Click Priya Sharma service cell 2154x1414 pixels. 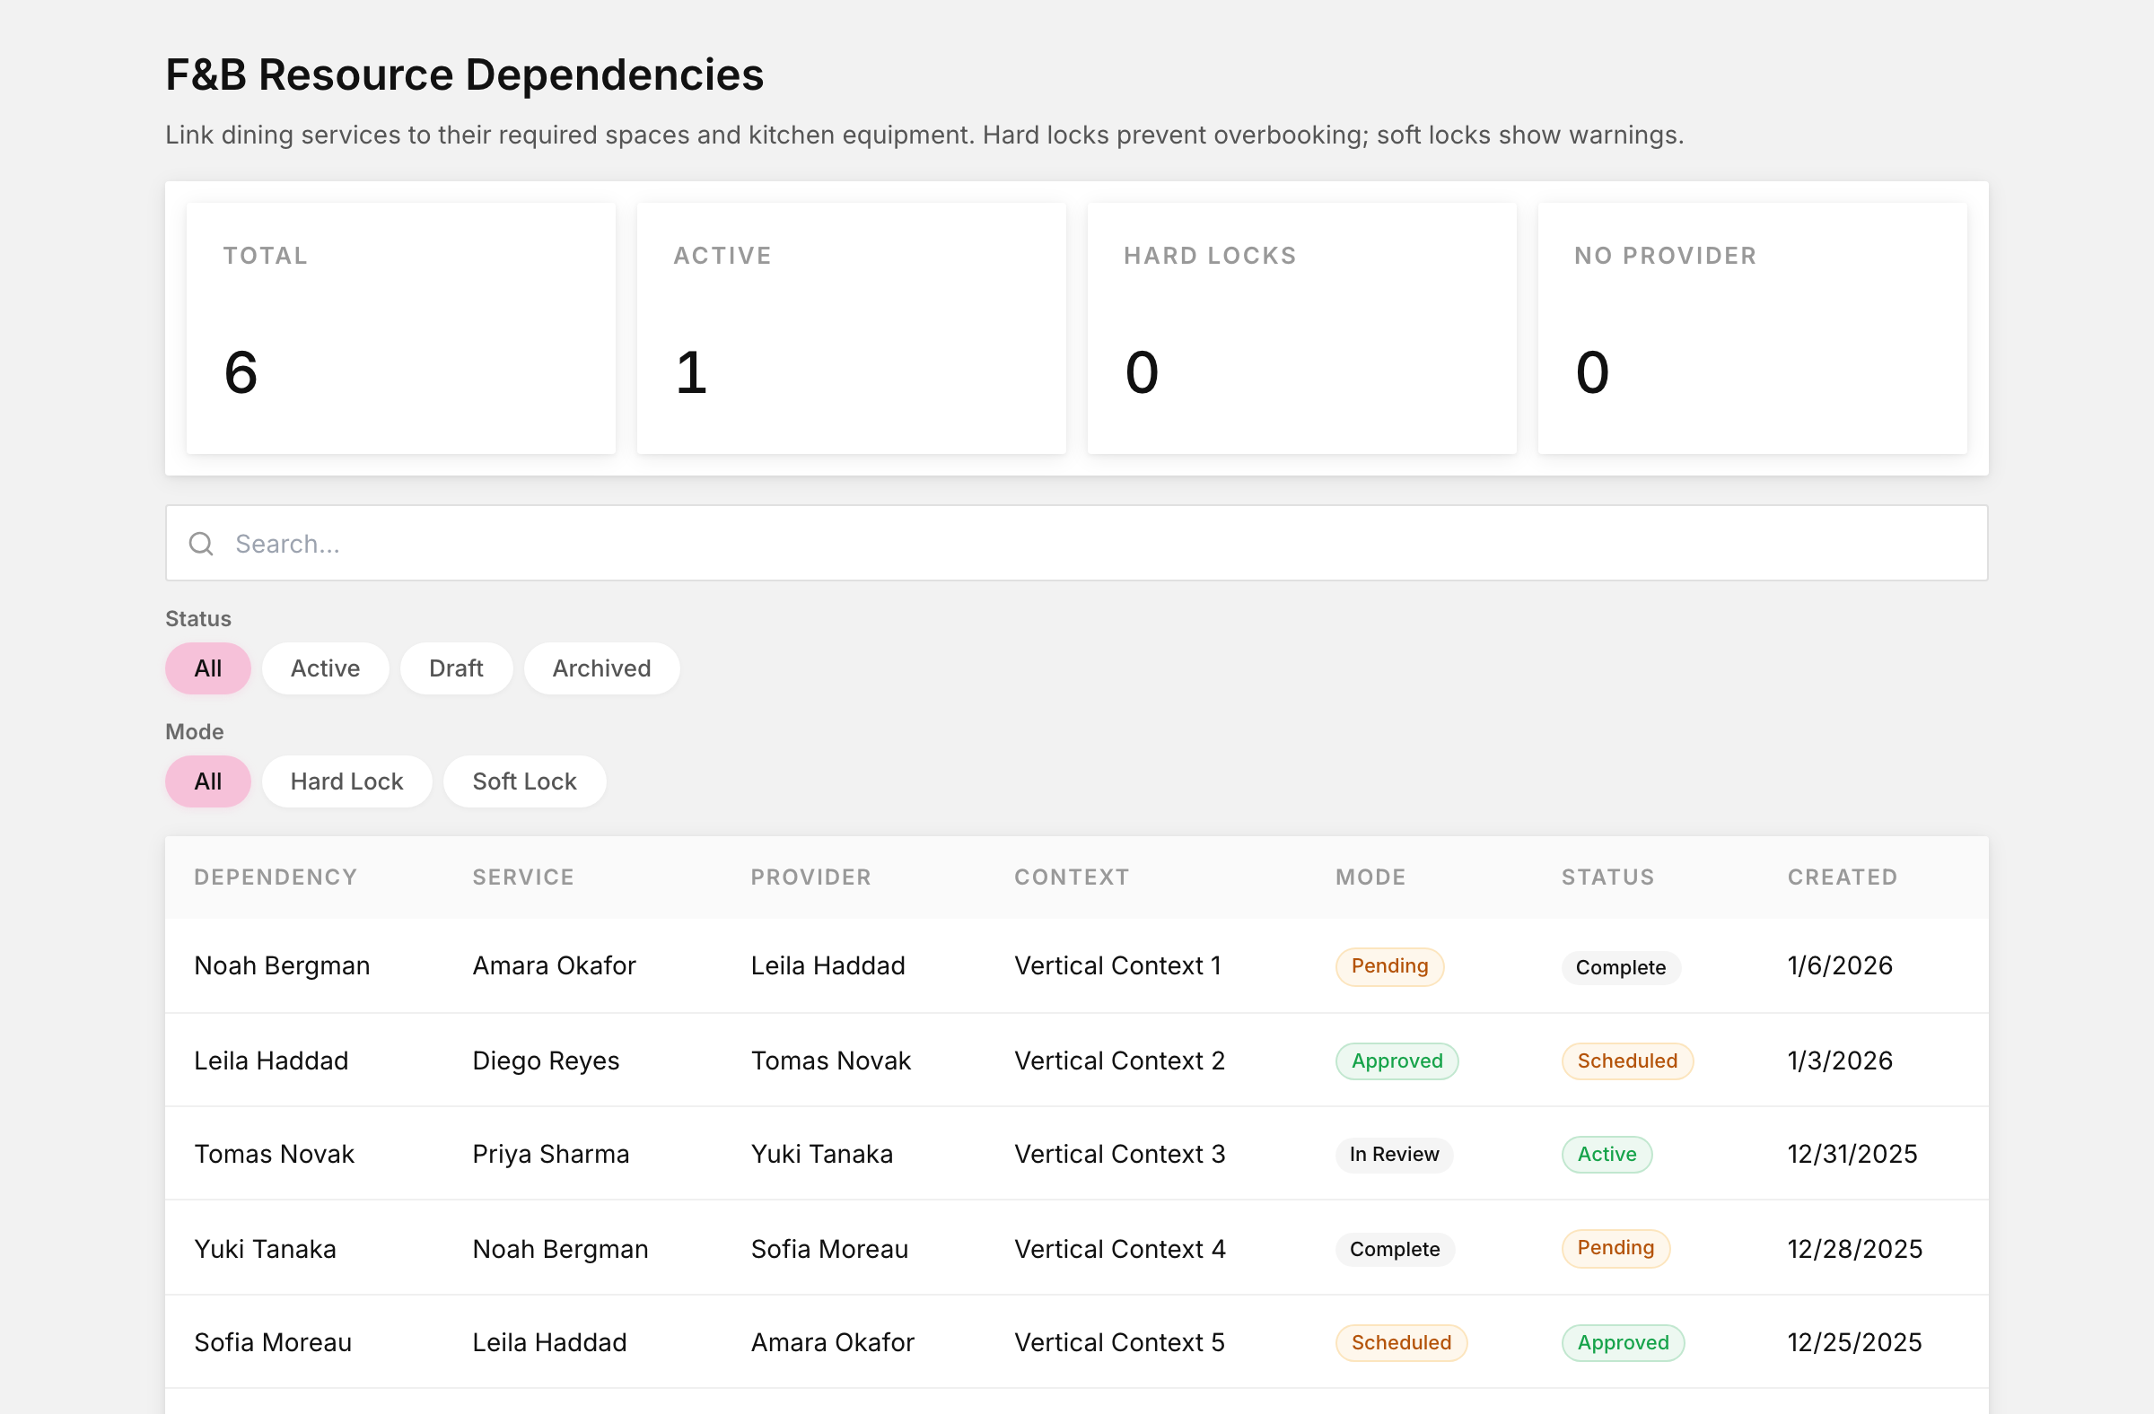tap(551, 1155)
